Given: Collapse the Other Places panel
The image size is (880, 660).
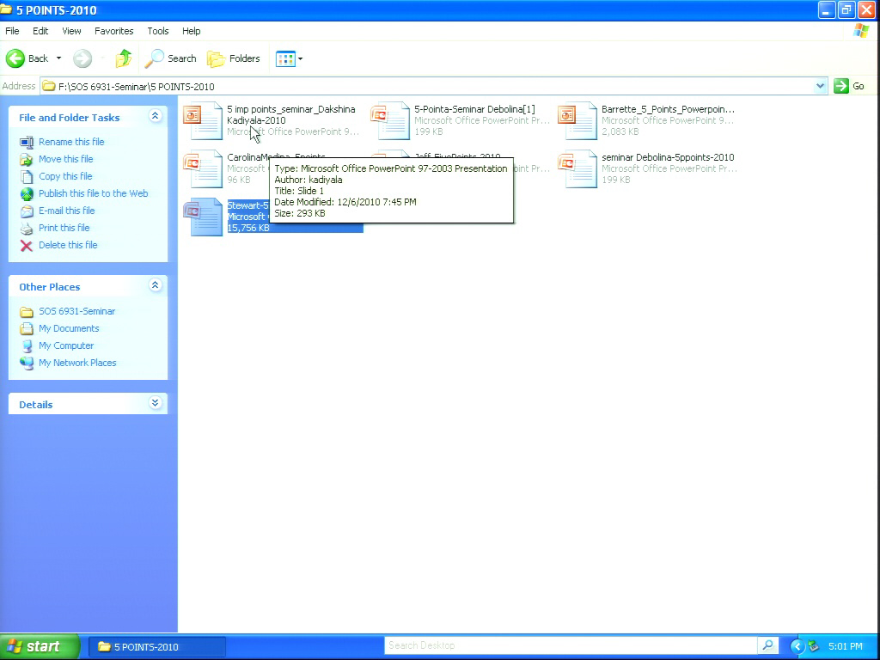Looking at the screenshot, I should coord(156,285).
